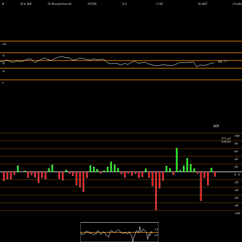Screen dimensions: 242x242
Task: Open the mini overview chart thumbnail at bottom
Action: coord(120,232)
